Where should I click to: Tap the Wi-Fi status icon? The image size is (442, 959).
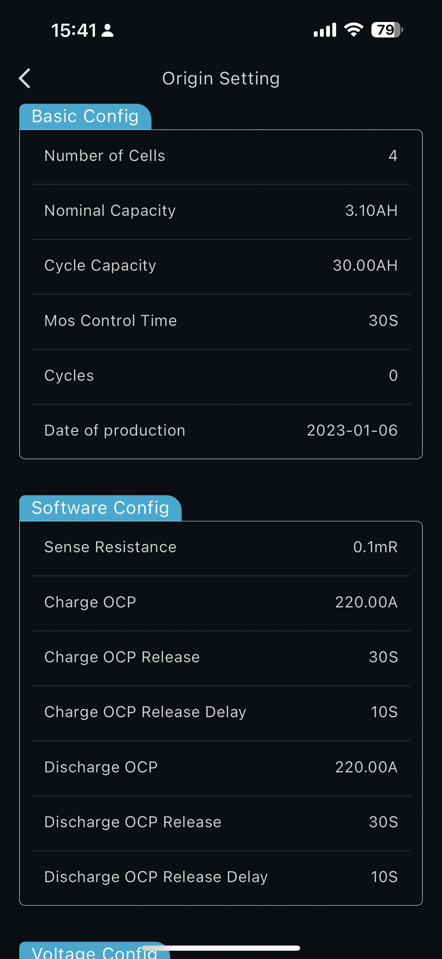(354, 30)
